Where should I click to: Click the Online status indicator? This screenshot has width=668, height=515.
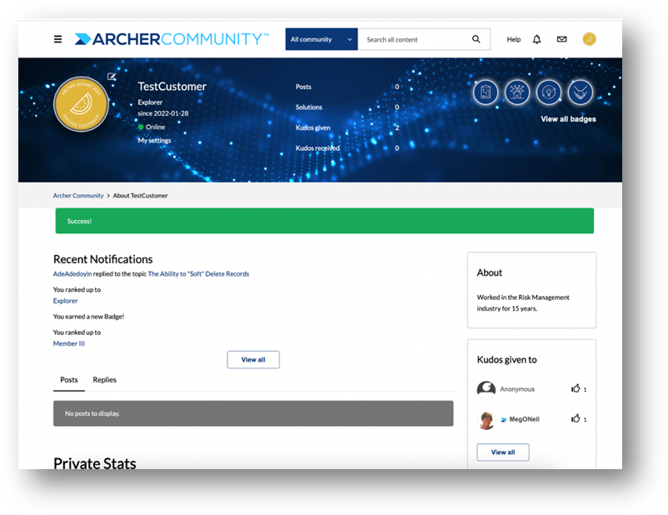coord(152,127)
